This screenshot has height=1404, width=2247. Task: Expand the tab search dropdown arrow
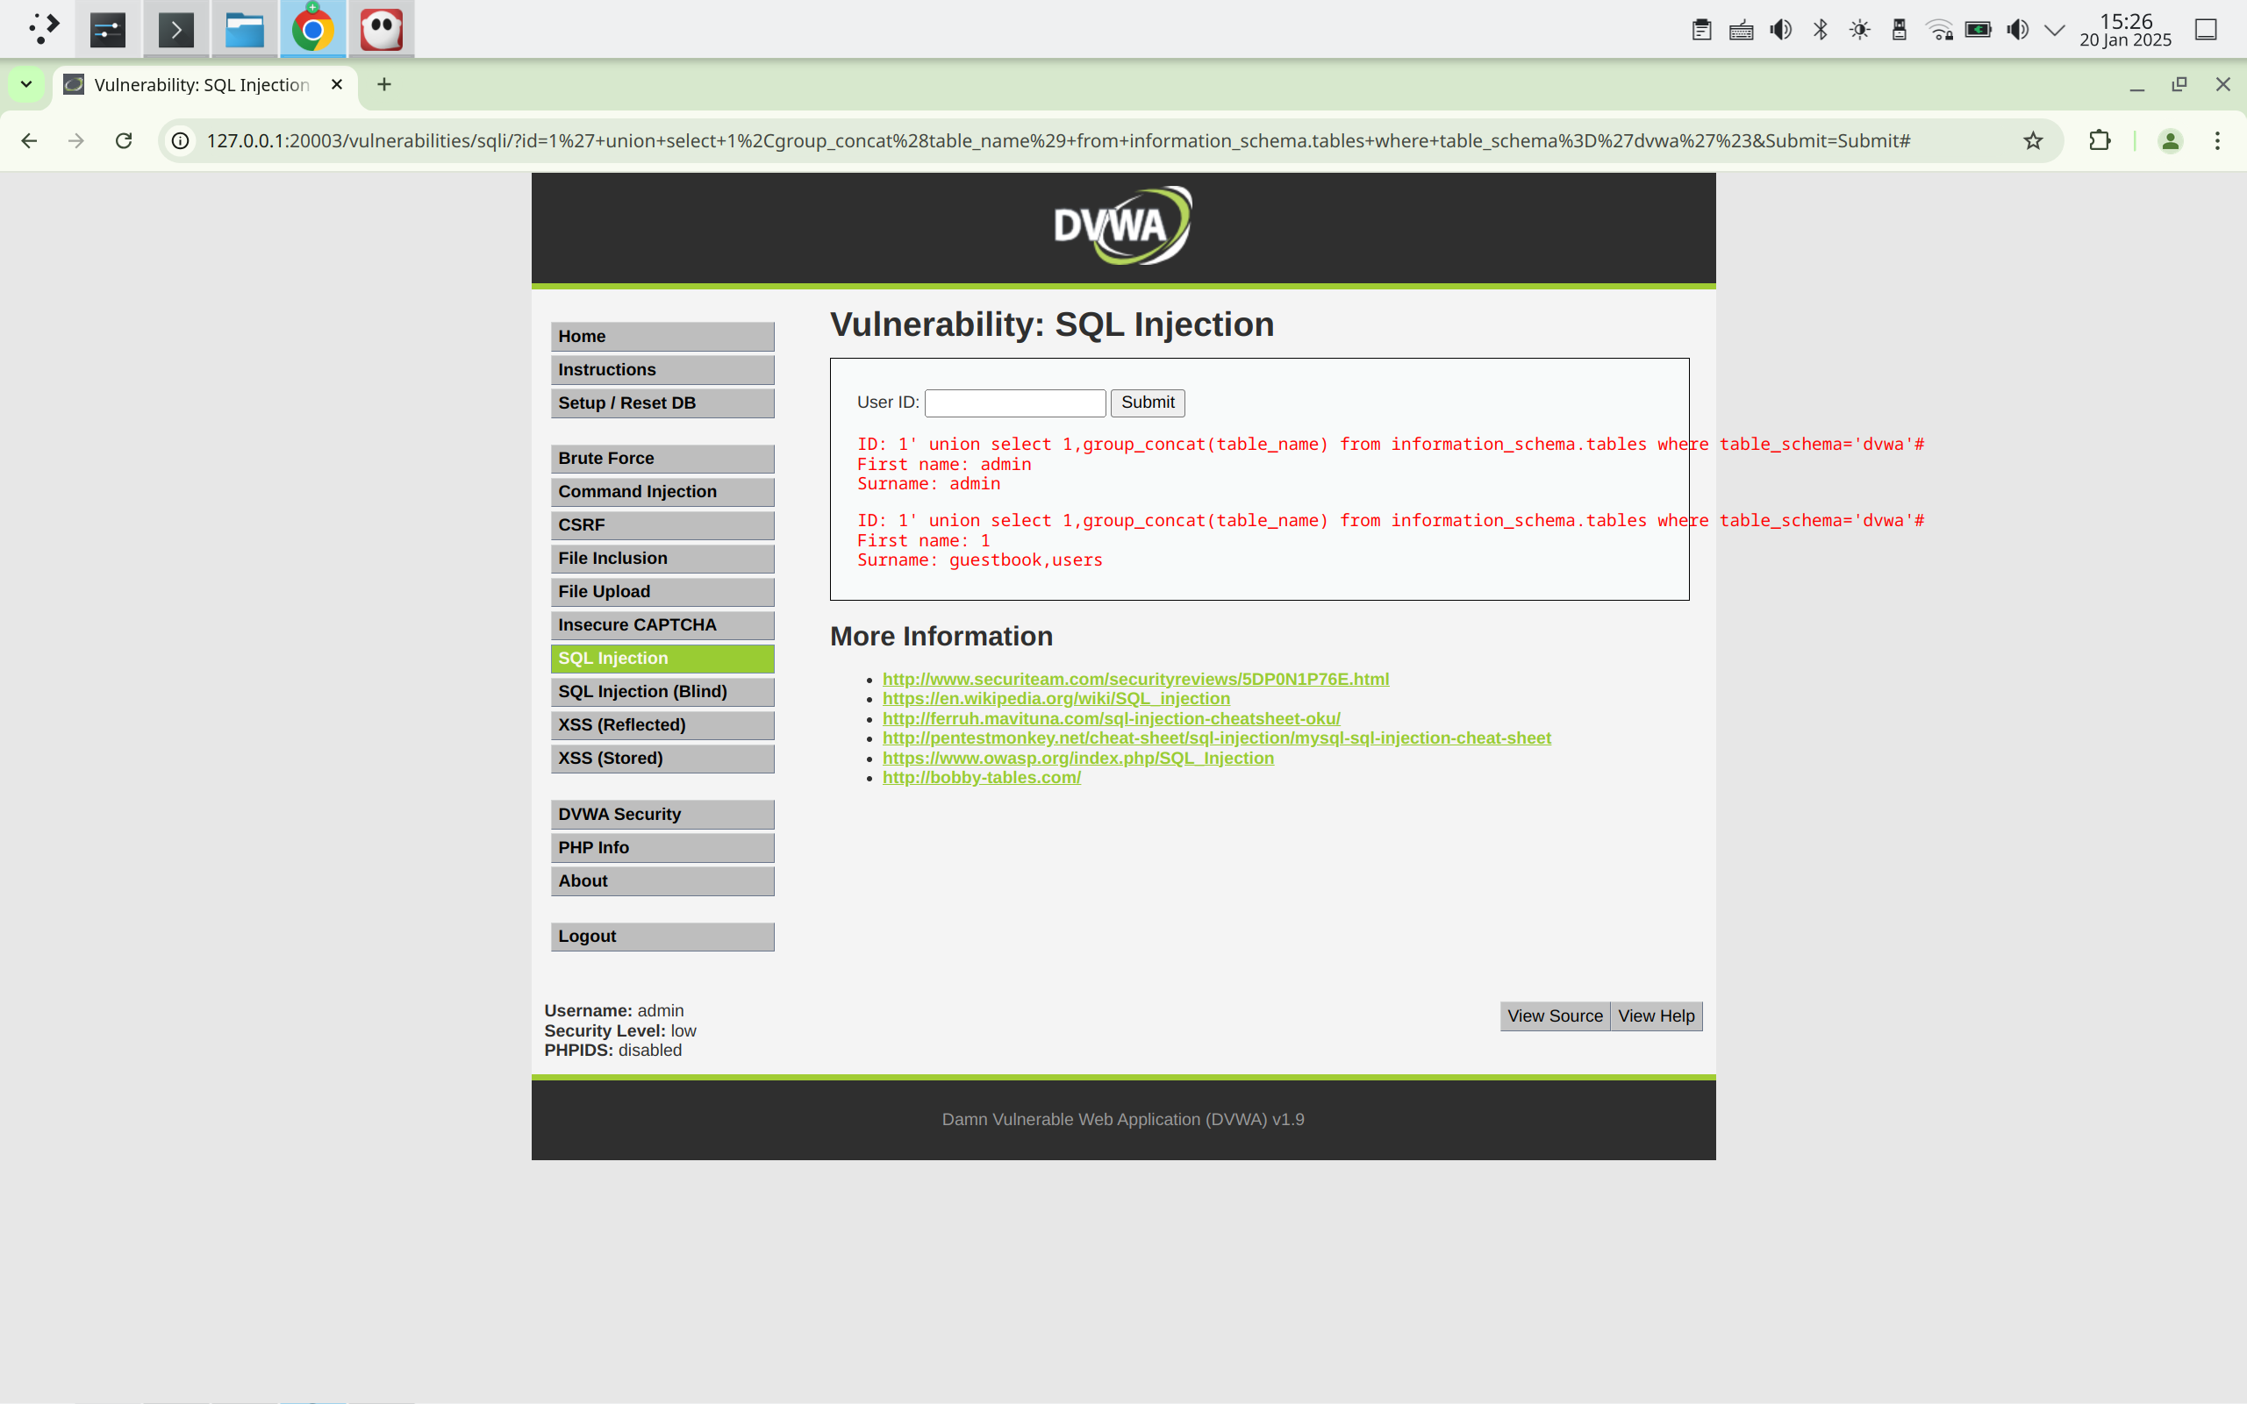coord(26,84)
